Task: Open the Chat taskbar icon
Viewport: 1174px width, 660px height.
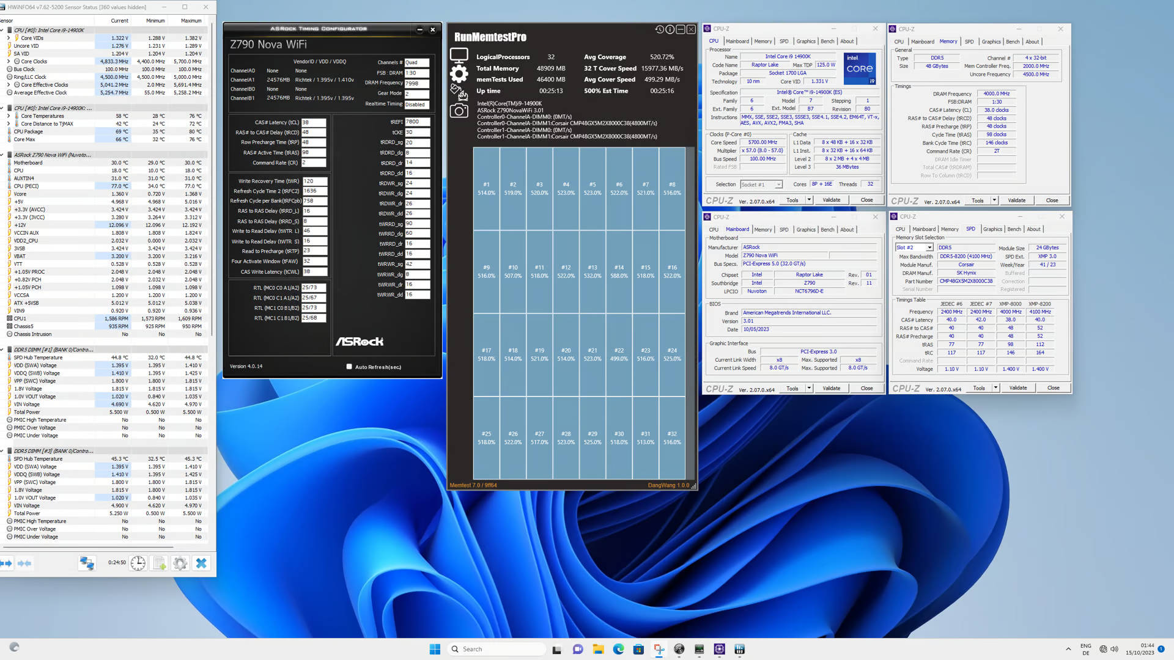Action: pyautogui.click(x=577, y=649)
